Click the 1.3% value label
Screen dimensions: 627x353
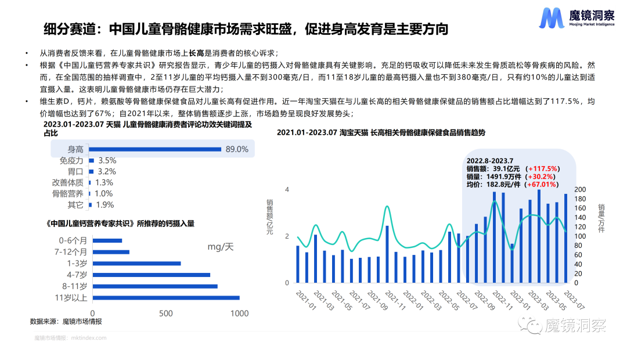pyautogui.click(x=104, y=183)
